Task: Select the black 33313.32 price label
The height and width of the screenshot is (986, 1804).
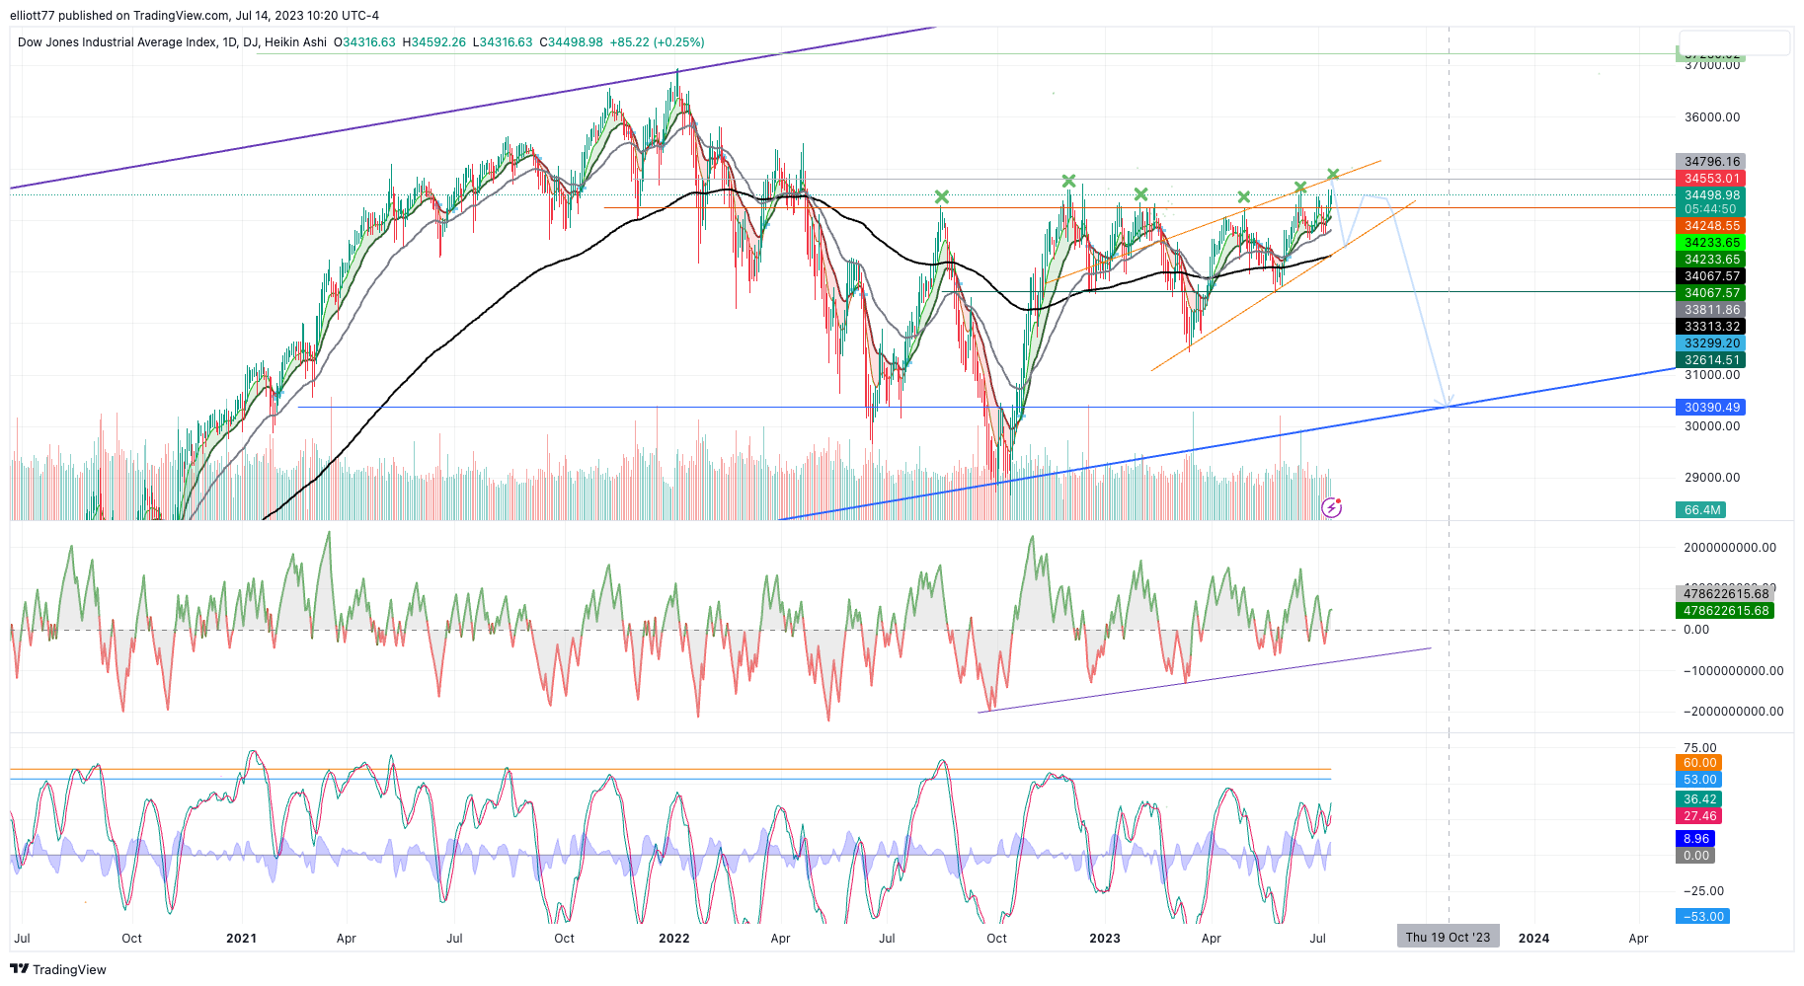Action: coord(1710,327)
